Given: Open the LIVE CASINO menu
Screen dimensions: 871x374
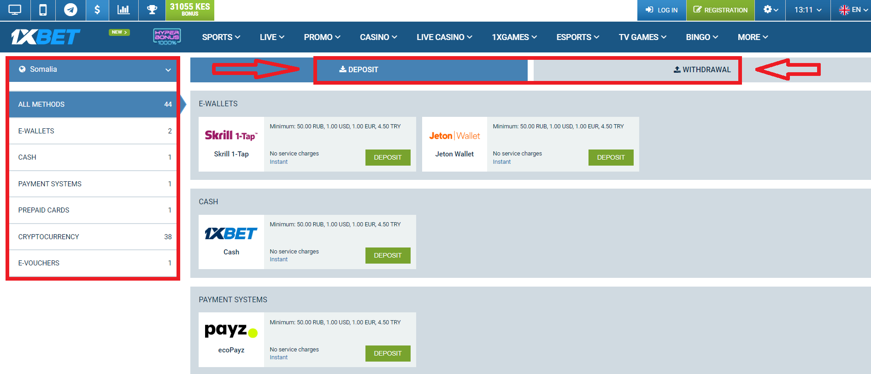Looking at the screenshot, I should pyautogui.click(x=444, y=37).
